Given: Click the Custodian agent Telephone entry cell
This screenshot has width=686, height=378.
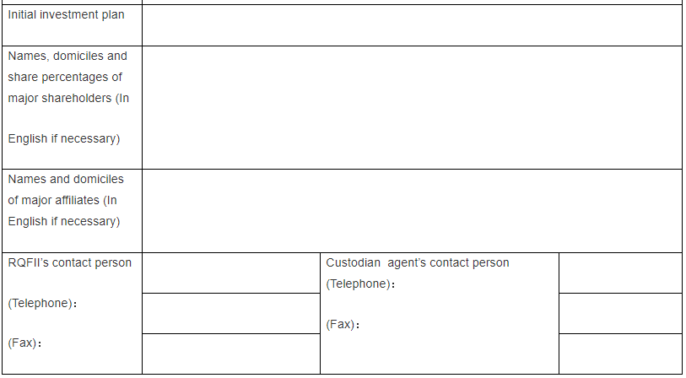Looking at the screenshot, I should (x=620, y=314).
